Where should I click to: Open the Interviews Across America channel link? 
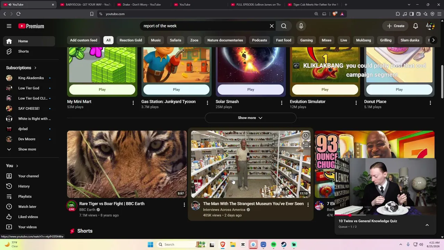click(x=224, y=210)
